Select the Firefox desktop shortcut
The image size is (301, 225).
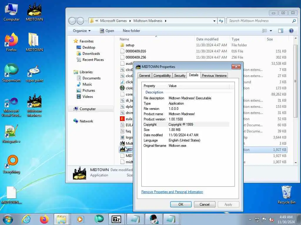coord(11,42)
